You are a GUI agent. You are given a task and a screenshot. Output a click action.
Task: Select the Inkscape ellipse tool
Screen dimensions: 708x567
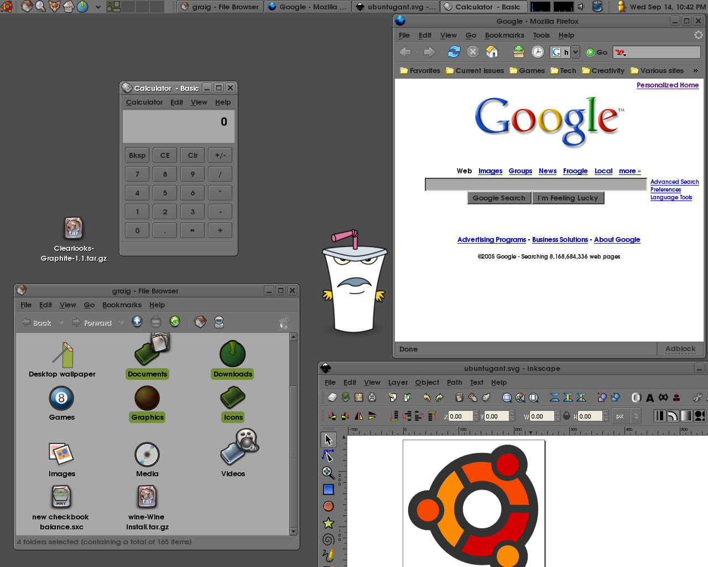(328, 506)
